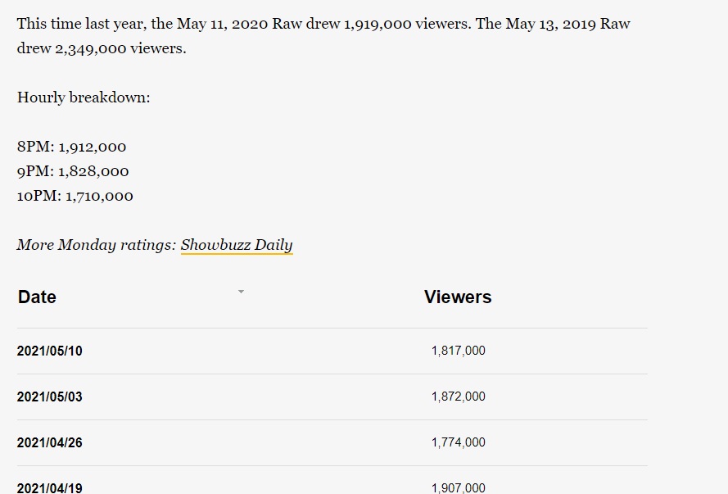This screenshot has width=728, height=494.
Task: Select the 2021/04/26 date row
Action: (x=50, y=443)
